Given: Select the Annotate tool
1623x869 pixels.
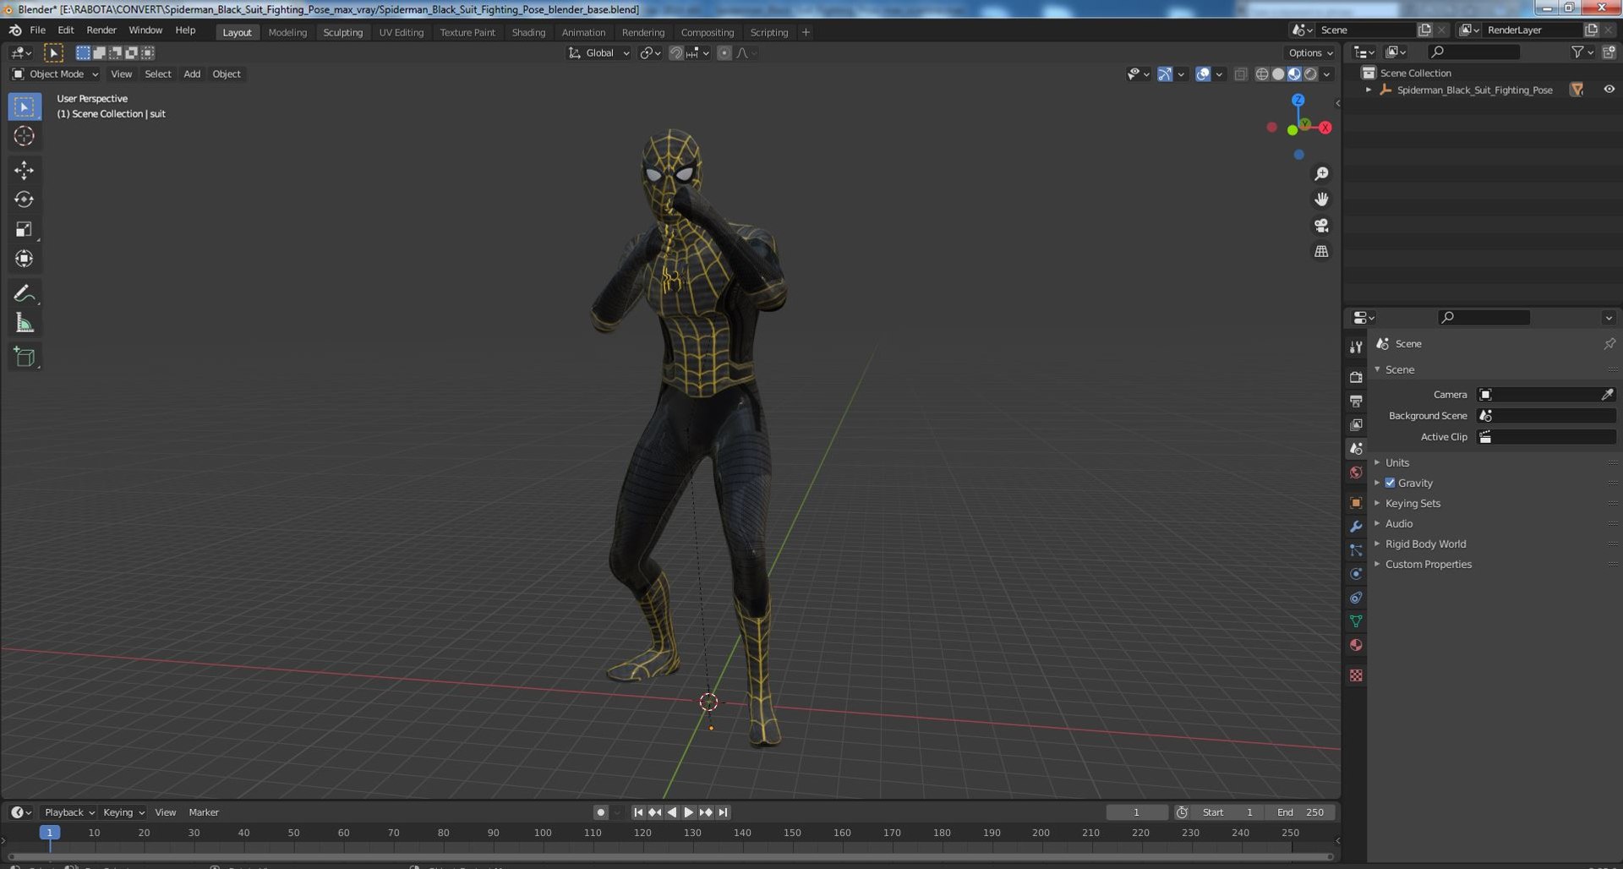Looking at the screenshot, I should coord(24,293).
